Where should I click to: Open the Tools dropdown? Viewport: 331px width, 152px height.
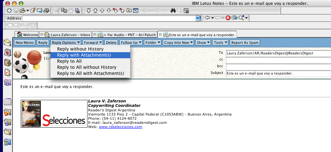[220, 43]
